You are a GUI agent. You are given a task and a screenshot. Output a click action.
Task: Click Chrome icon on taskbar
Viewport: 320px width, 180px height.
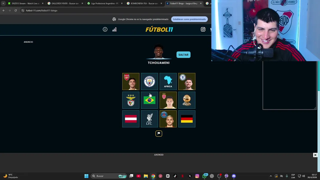click(153, 176)
